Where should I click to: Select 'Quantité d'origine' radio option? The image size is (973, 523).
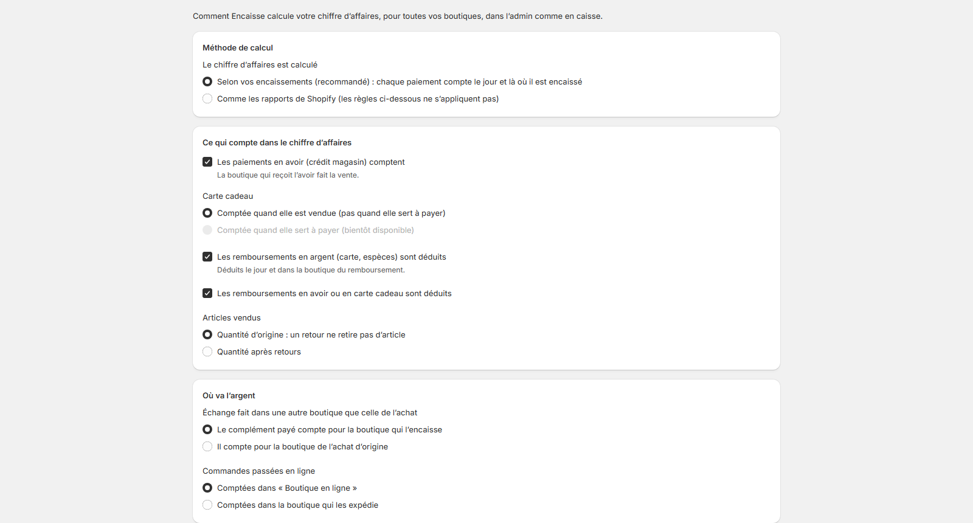(207, 334)
